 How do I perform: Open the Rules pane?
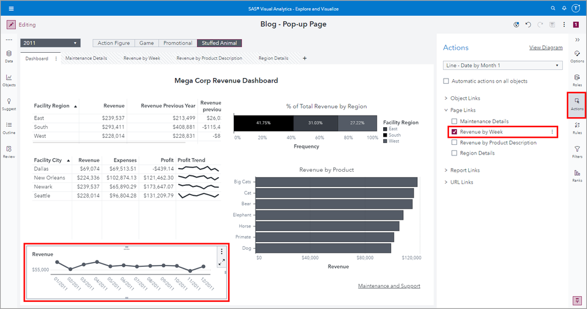[577, 128]
